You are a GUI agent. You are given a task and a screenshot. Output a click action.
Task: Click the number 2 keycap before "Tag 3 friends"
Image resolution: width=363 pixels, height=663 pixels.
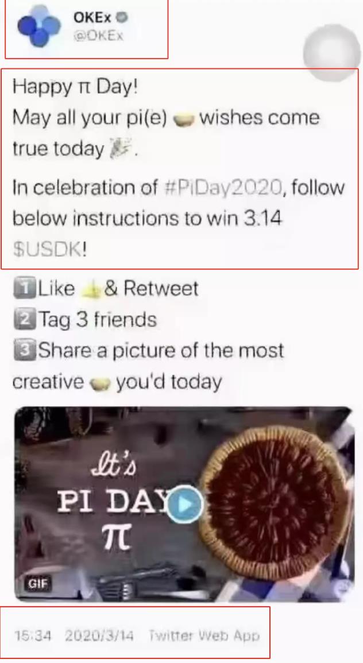coord(25,320)
